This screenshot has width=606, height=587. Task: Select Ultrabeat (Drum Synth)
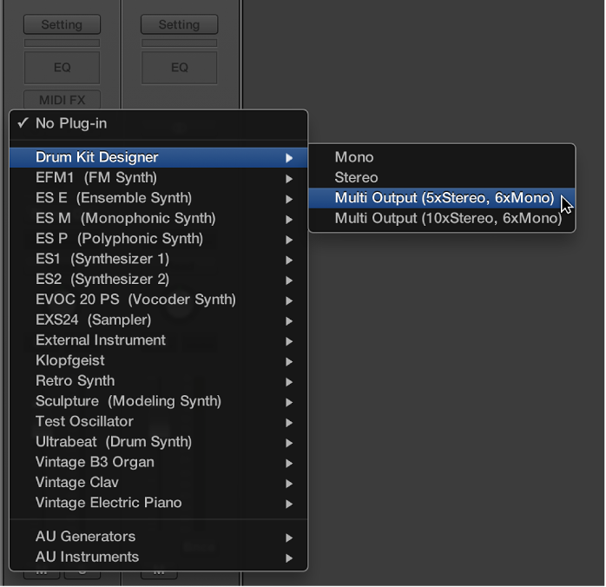pyautogui.click(x=159, y=442)
